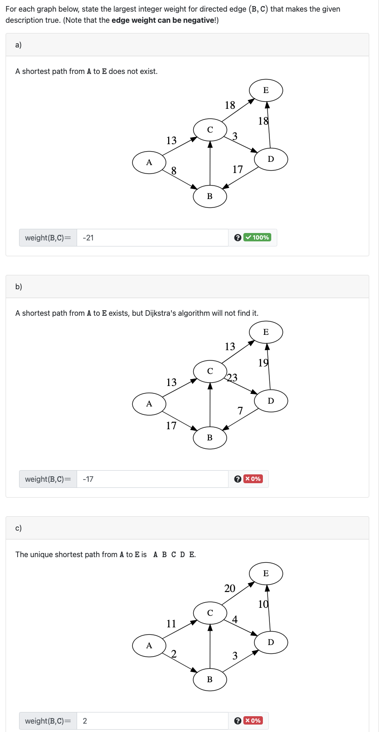Select node A in graph a
Viewport: 379px width, 732px height.
(x=149, y=162)
